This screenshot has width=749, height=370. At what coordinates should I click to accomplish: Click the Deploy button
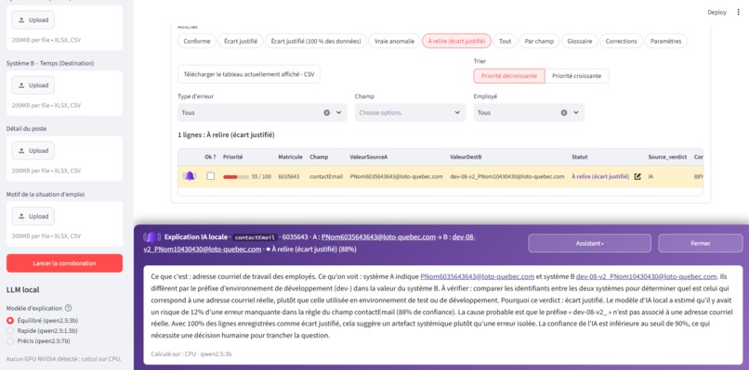pyautogui.click(x=717, y=12)
